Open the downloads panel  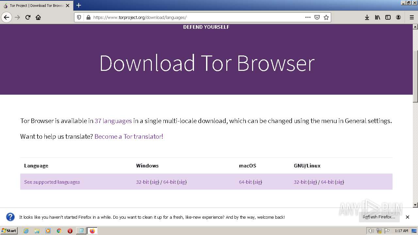[x=367, y=17]
